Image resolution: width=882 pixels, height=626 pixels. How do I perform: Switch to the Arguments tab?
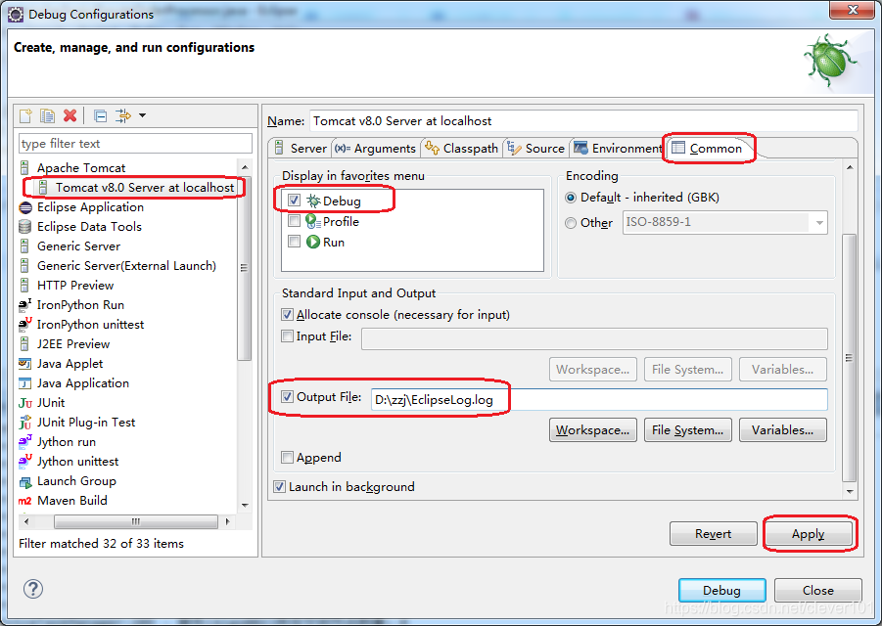(375, 149)
